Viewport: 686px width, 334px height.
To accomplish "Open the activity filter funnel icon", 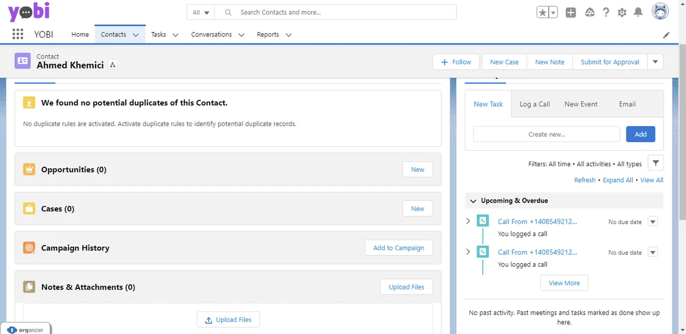I will point(656,163).
